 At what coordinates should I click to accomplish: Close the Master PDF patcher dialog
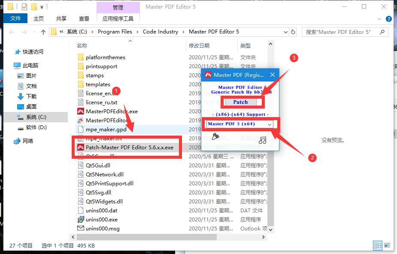coord(273,75)
